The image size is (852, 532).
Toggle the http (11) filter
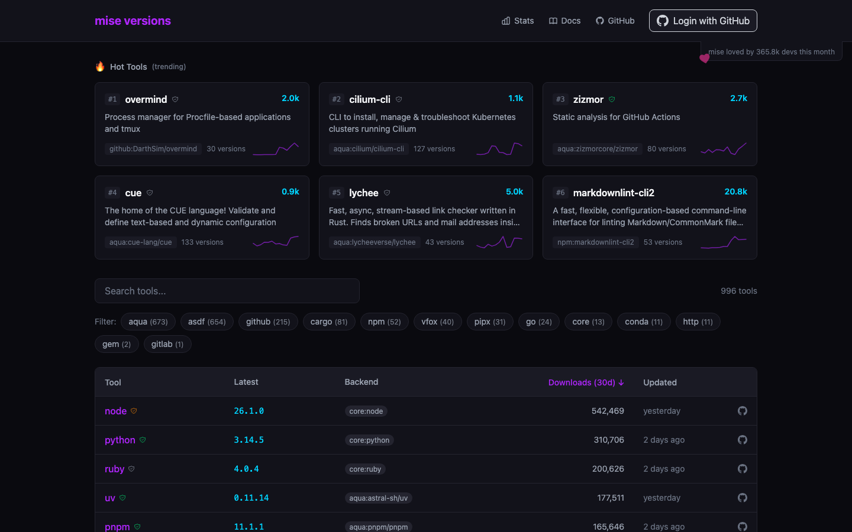698,322
